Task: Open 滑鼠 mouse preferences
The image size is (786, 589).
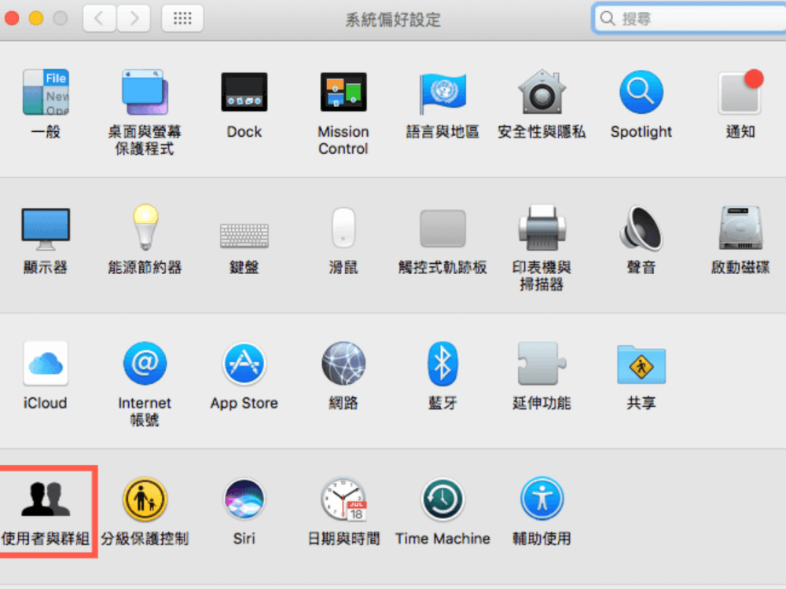Action: click(x=343, y=228)
